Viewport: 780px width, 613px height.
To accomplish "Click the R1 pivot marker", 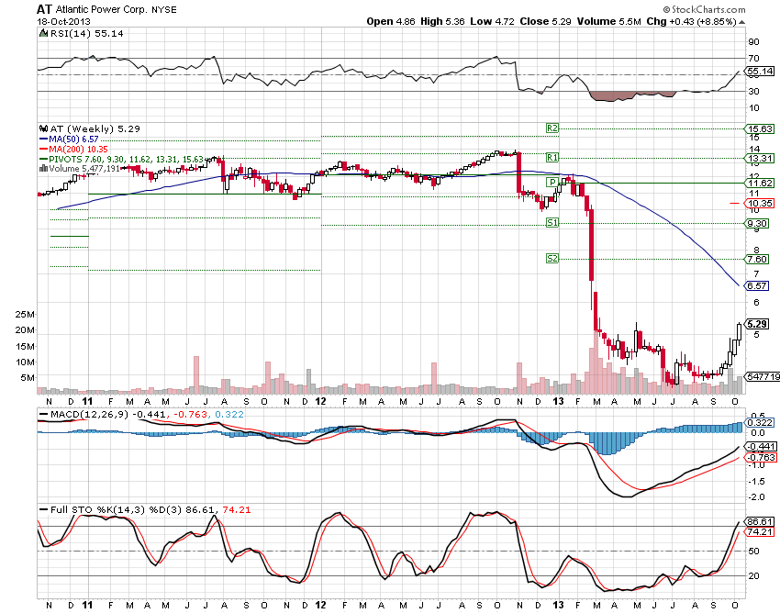I will (x=552, y=158).
